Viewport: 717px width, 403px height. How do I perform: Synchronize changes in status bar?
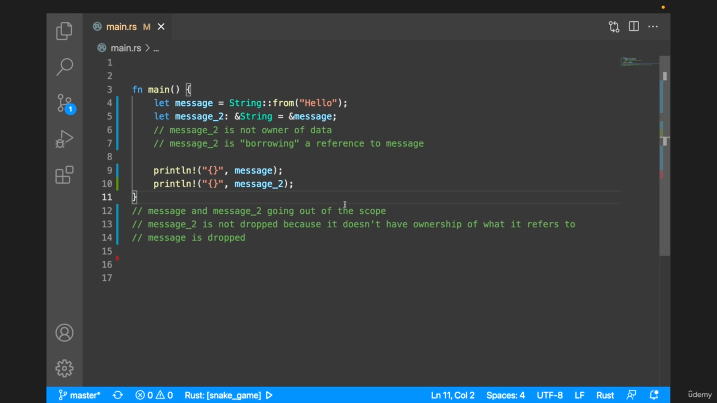tap(118, 395)
